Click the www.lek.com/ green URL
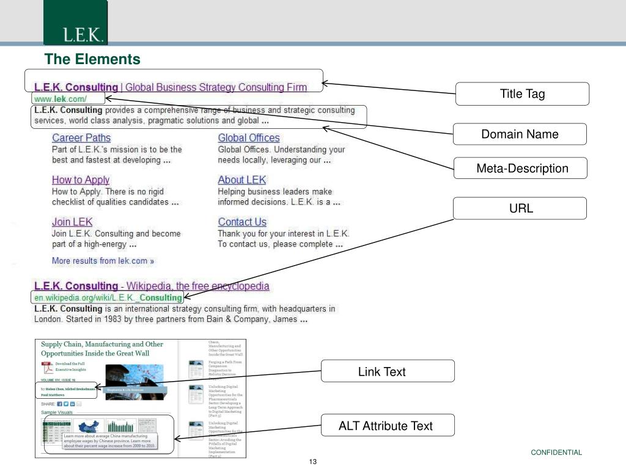Viewport: 626px width, 469px height. (x=61, y=98)
